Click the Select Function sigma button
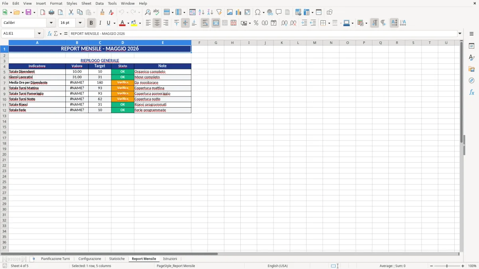Image resolution: width=479 pixels, height=269 pixels. coord(56,33)
